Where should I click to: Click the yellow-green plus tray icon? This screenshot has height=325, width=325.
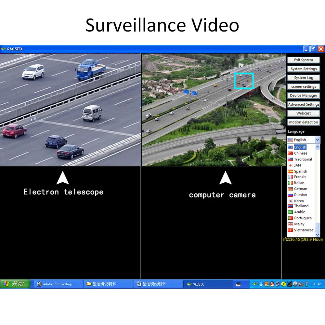(x=283, y=284)
